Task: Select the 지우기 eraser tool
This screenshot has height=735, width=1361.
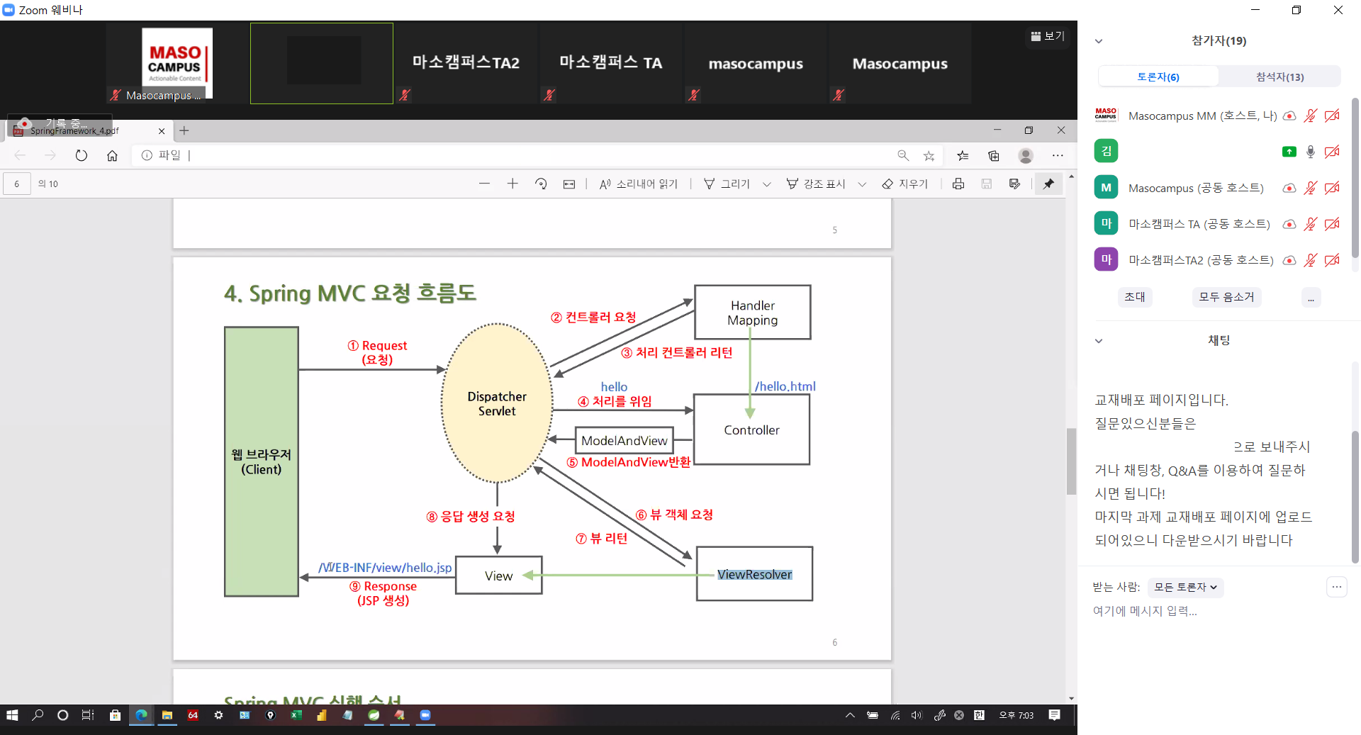Action: pos(904,184)
